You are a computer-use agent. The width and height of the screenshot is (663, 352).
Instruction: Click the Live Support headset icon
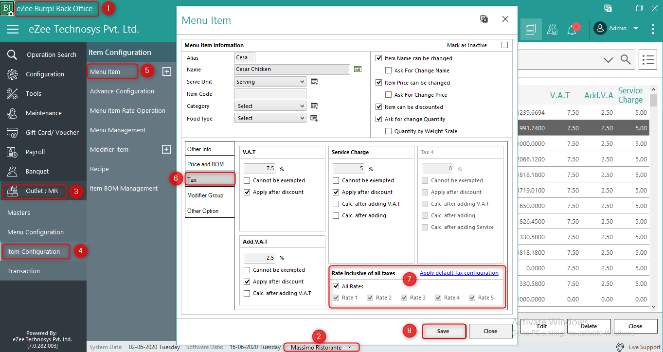pyautogui.click(x=620, y=347)
